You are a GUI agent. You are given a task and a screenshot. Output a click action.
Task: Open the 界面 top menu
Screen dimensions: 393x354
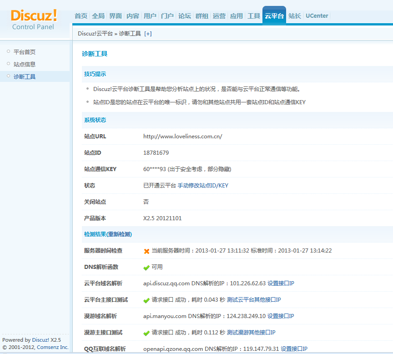[x=115, y=16]
